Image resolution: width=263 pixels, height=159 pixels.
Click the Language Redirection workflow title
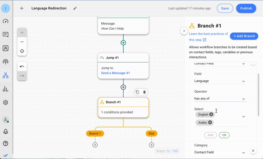click(x=49, y=8)
